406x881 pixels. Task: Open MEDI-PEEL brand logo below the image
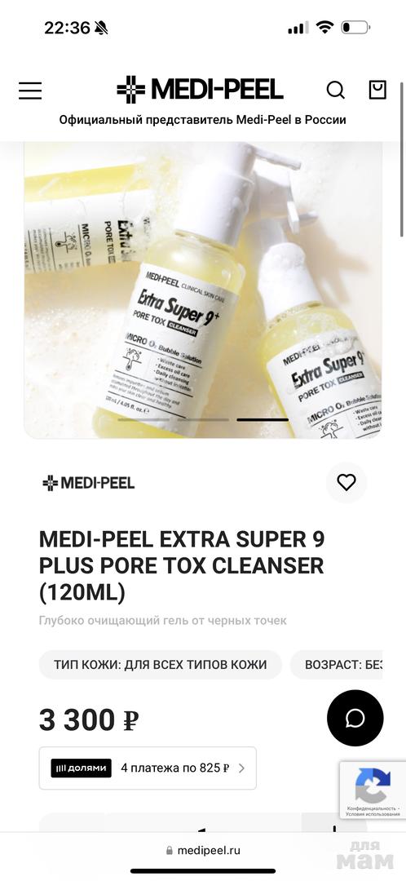point(89,483)
